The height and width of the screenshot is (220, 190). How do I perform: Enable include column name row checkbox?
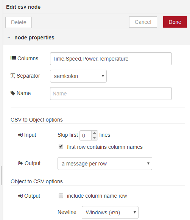point(61,196)
